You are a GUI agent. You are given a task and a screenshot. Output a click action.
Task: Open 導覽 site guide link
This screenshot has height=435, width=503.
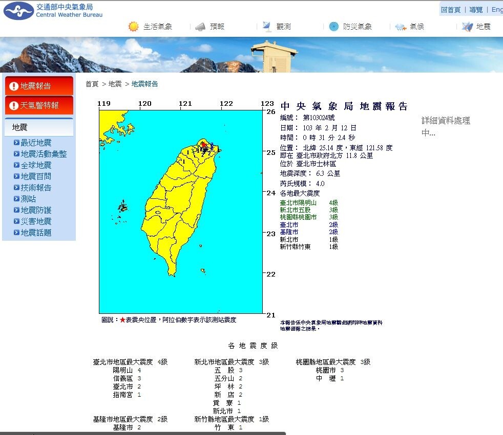476,10
